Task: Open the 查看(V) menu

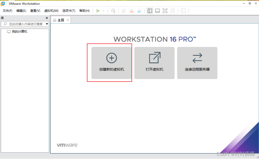Action: point(35,11)
